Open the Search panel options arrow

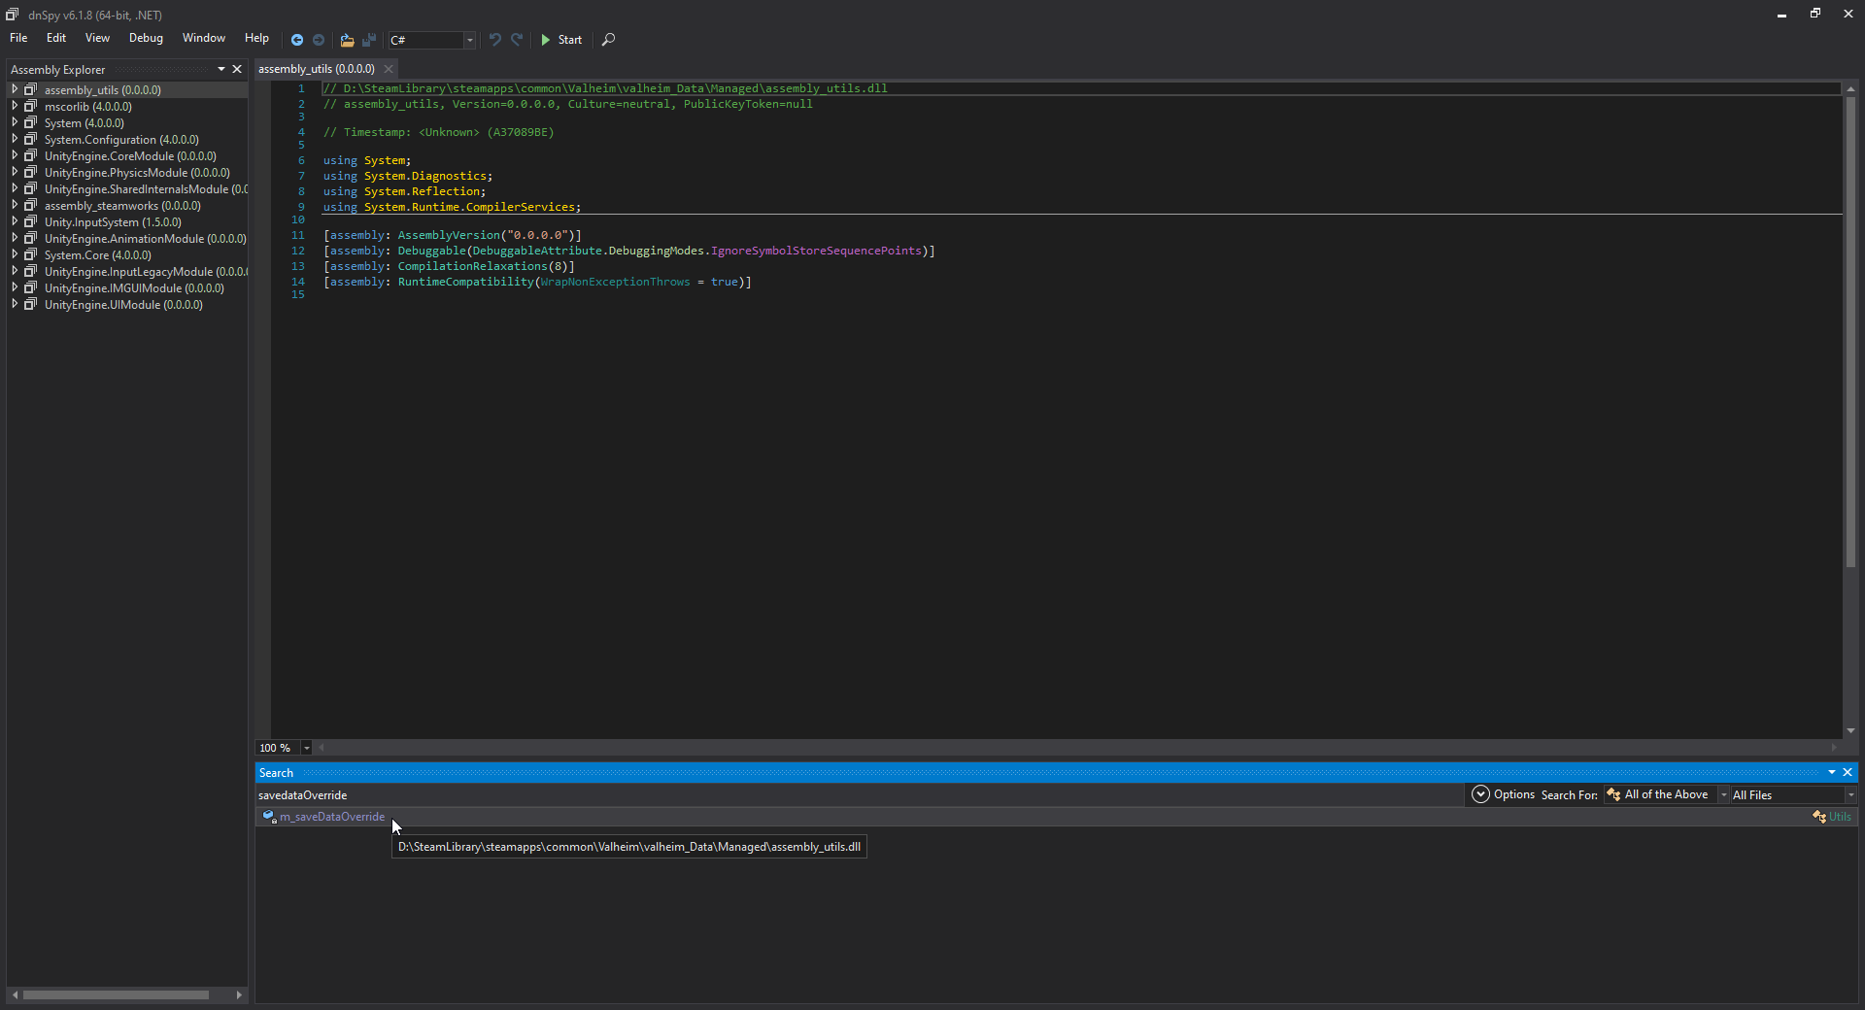(x=1832, y=772)
